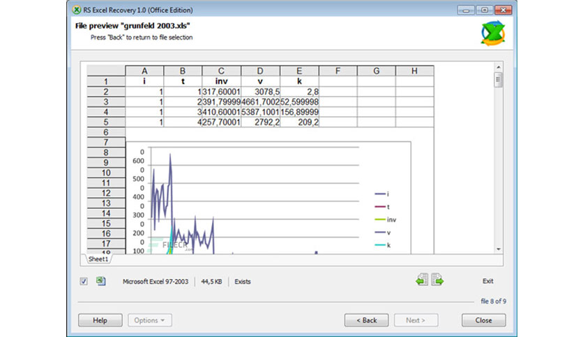This screenshot has width=583, height=337.
Task: Select column G header
Action: click(x=377, y=71)
